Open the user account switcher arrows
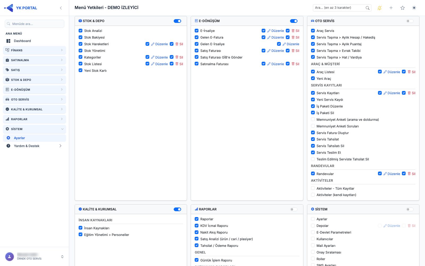 tap(62, 257)
